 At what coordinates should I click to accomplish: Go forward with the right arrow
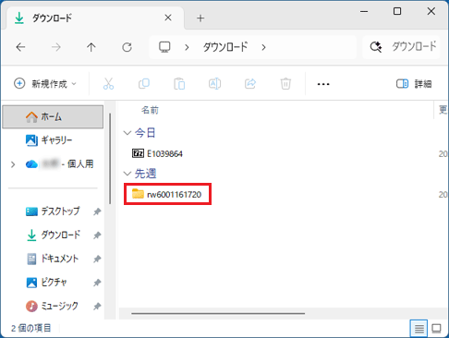[56, 47]
